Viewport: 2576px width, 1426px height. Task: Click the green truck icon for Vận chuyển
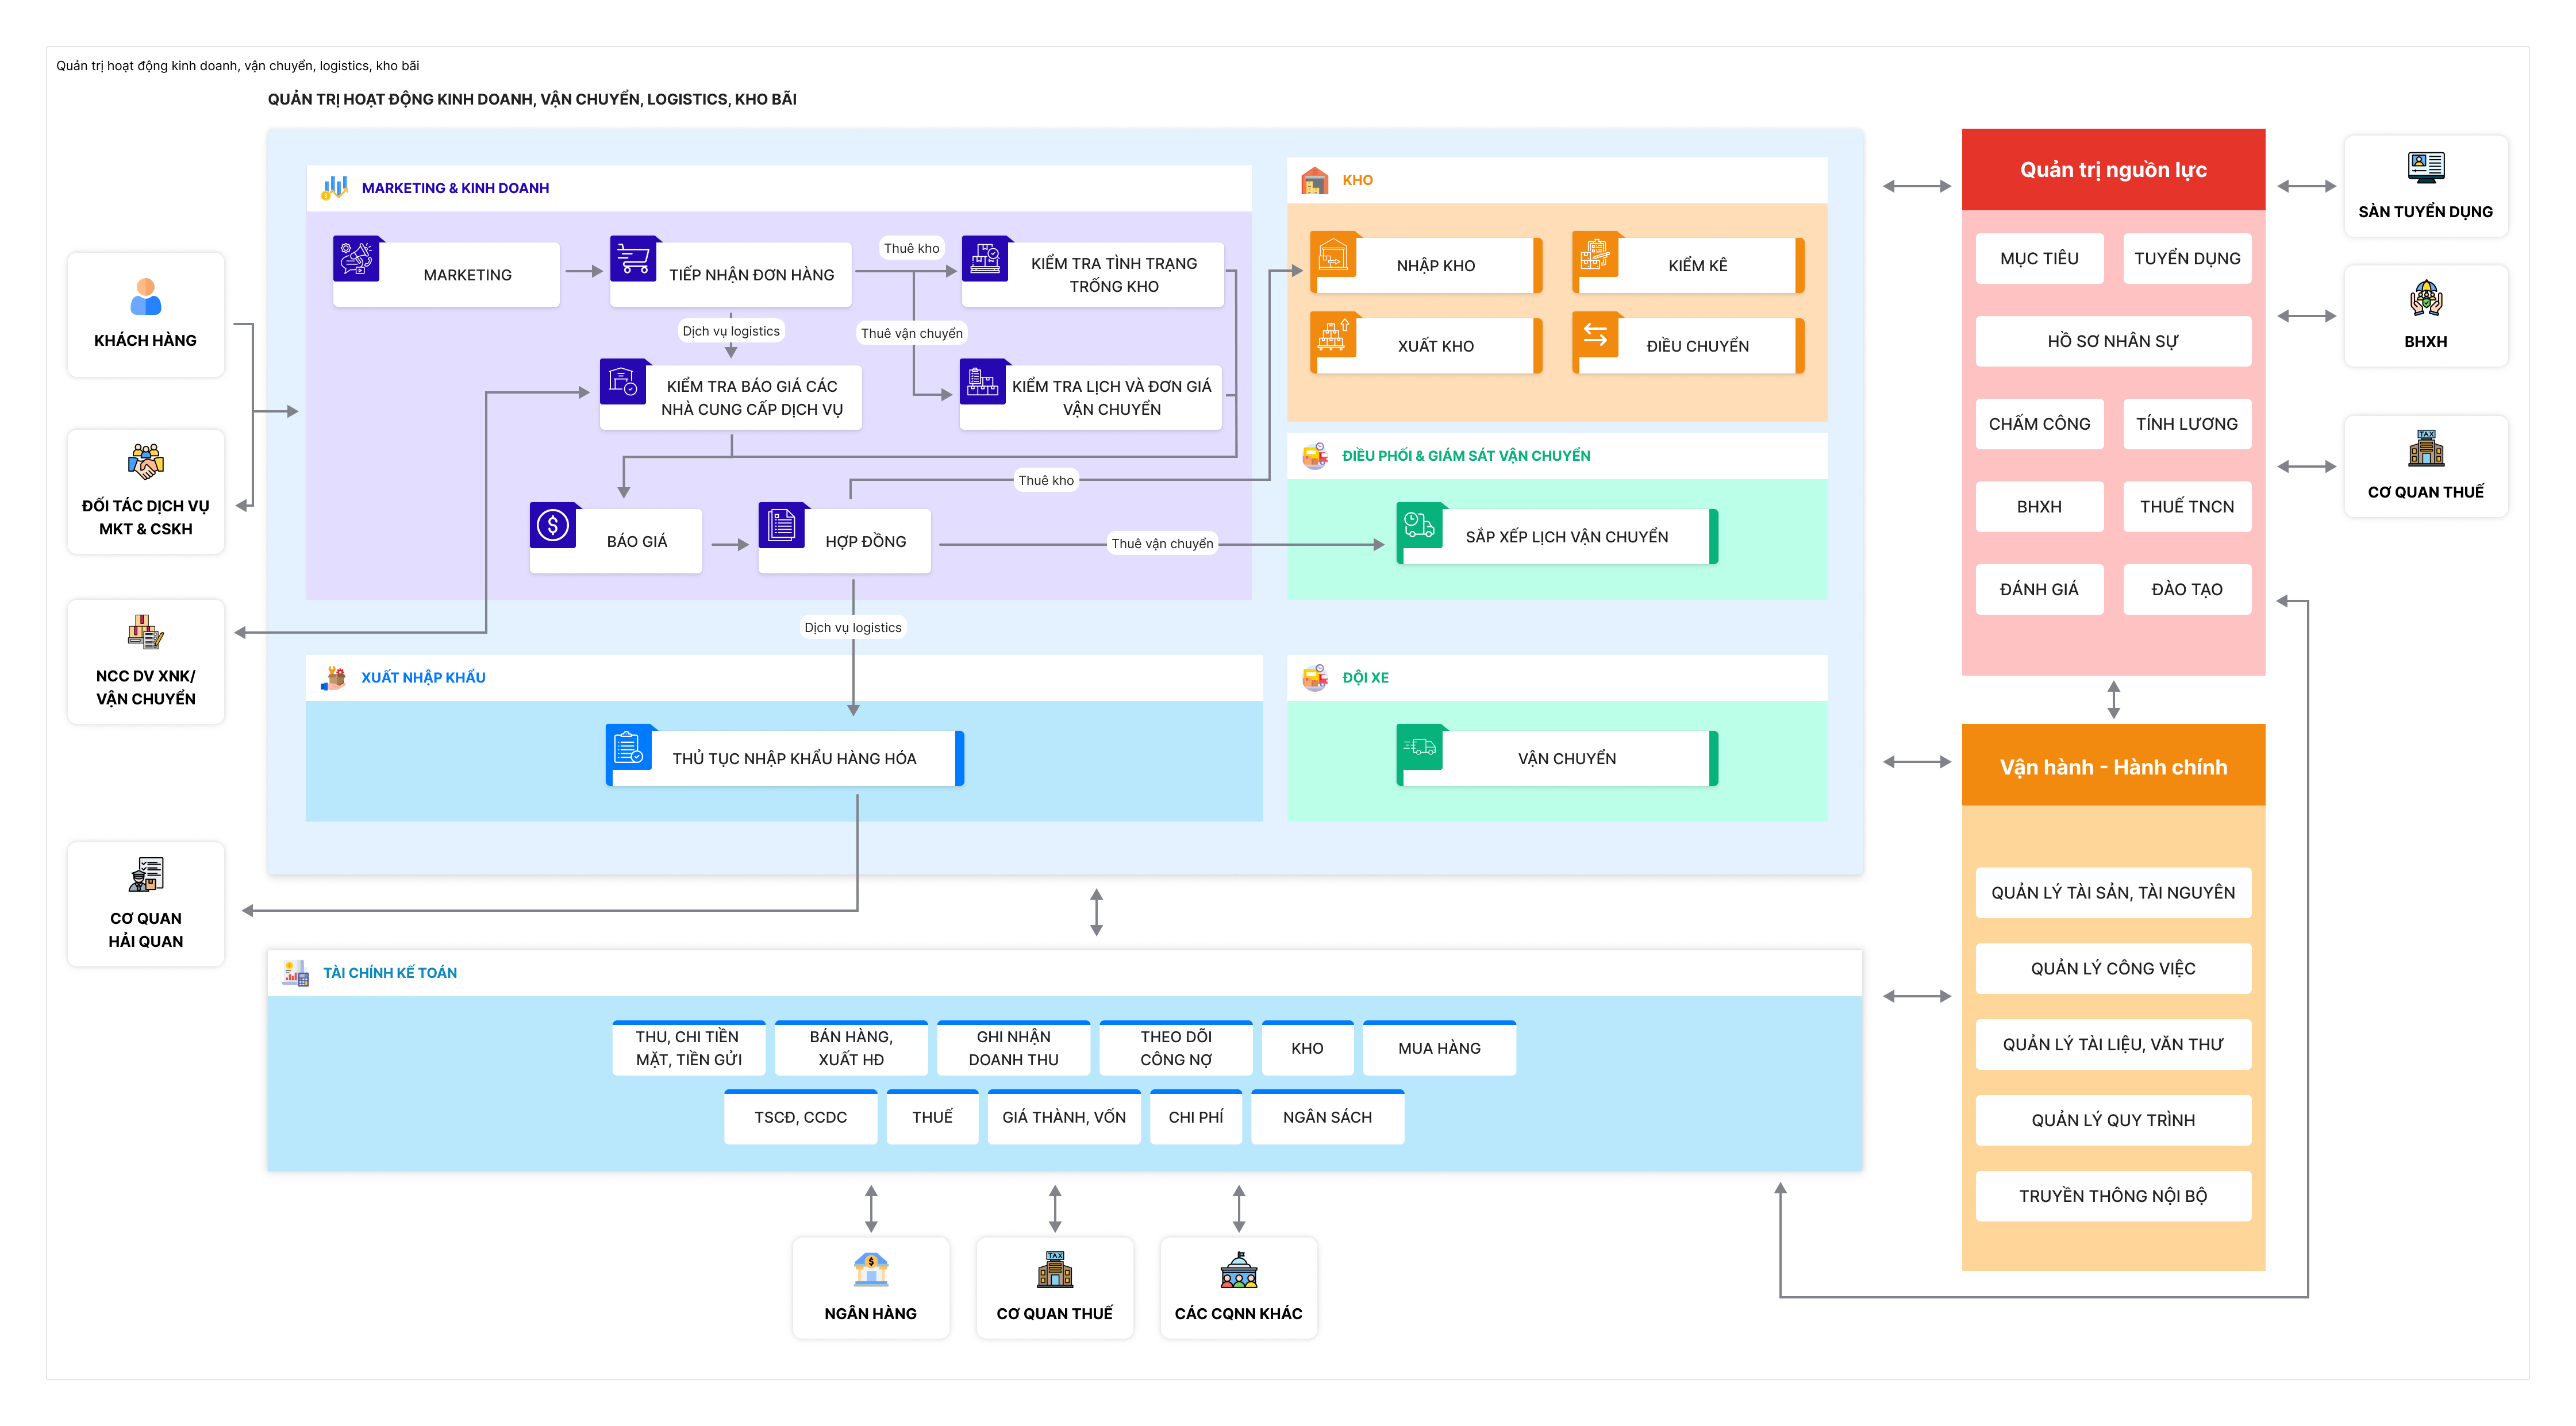tap(1419, 747)
